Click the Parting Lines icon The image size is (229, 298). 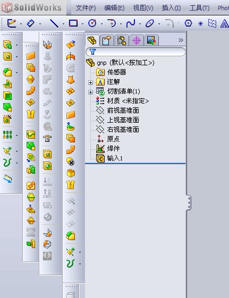[31, 197]
